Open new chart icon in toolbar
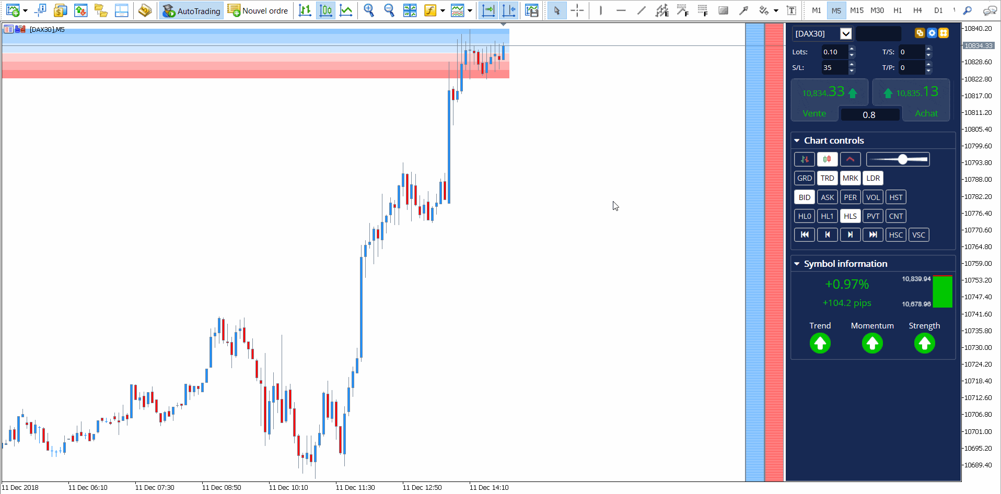This screenshot has height=494, width=1001. [x=13, y=10]
